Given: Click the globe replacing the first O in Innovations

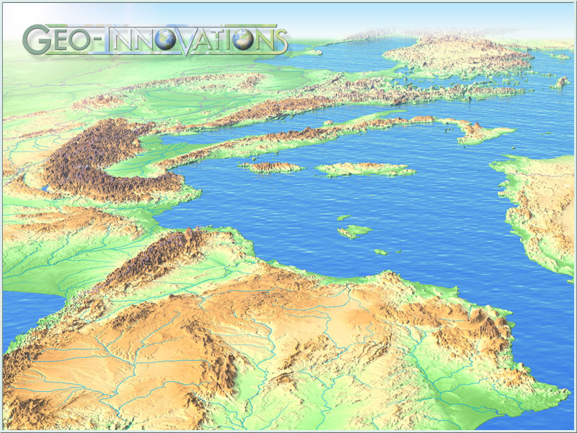Looking at the screenshot, I should pos(165,39).
